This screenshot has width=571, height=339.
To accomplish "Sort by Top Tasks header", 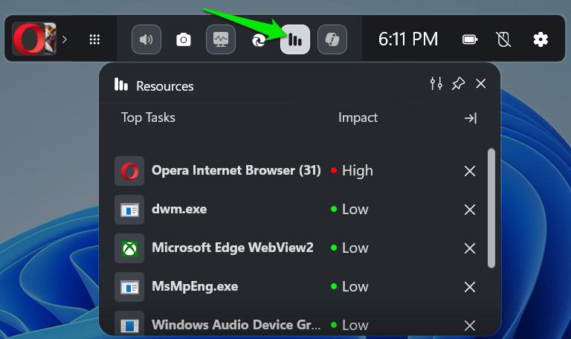I will point(148,117).
